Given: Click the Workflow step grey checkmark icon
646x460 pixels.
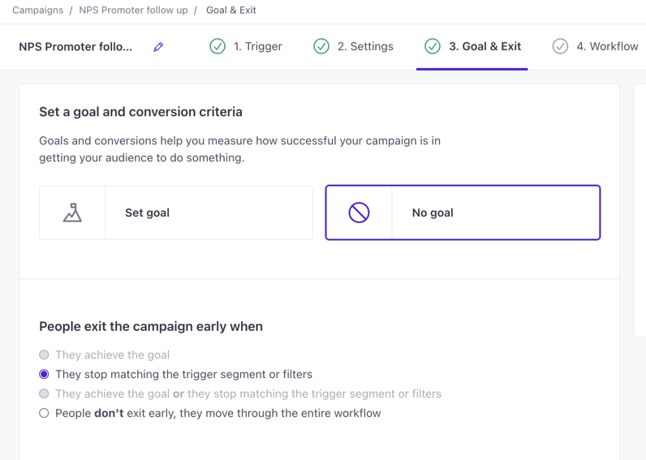Looking at the screenshot, I should (560, 46).
